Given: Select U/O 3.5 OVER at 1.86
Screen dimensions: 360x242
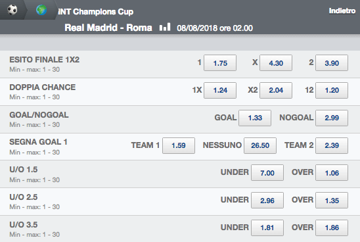Looking at the screenshot, I should (x=332, y=228).
